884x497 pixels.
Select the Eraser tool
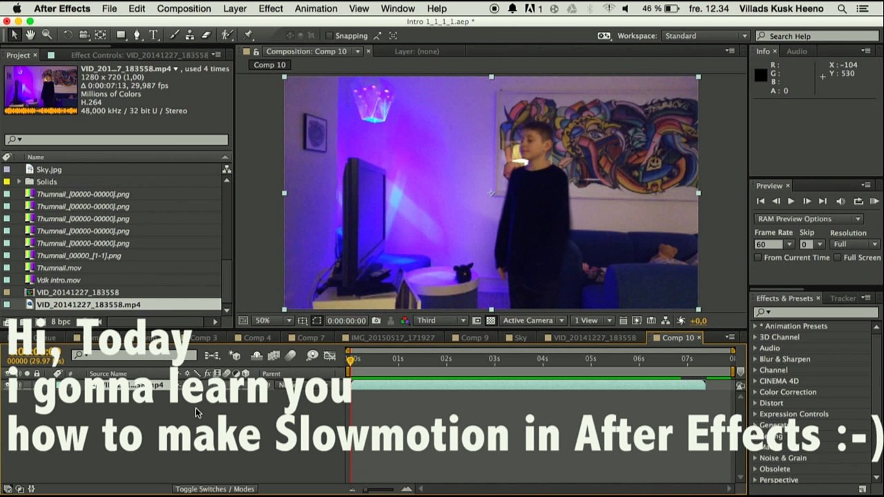coord(206,35)
